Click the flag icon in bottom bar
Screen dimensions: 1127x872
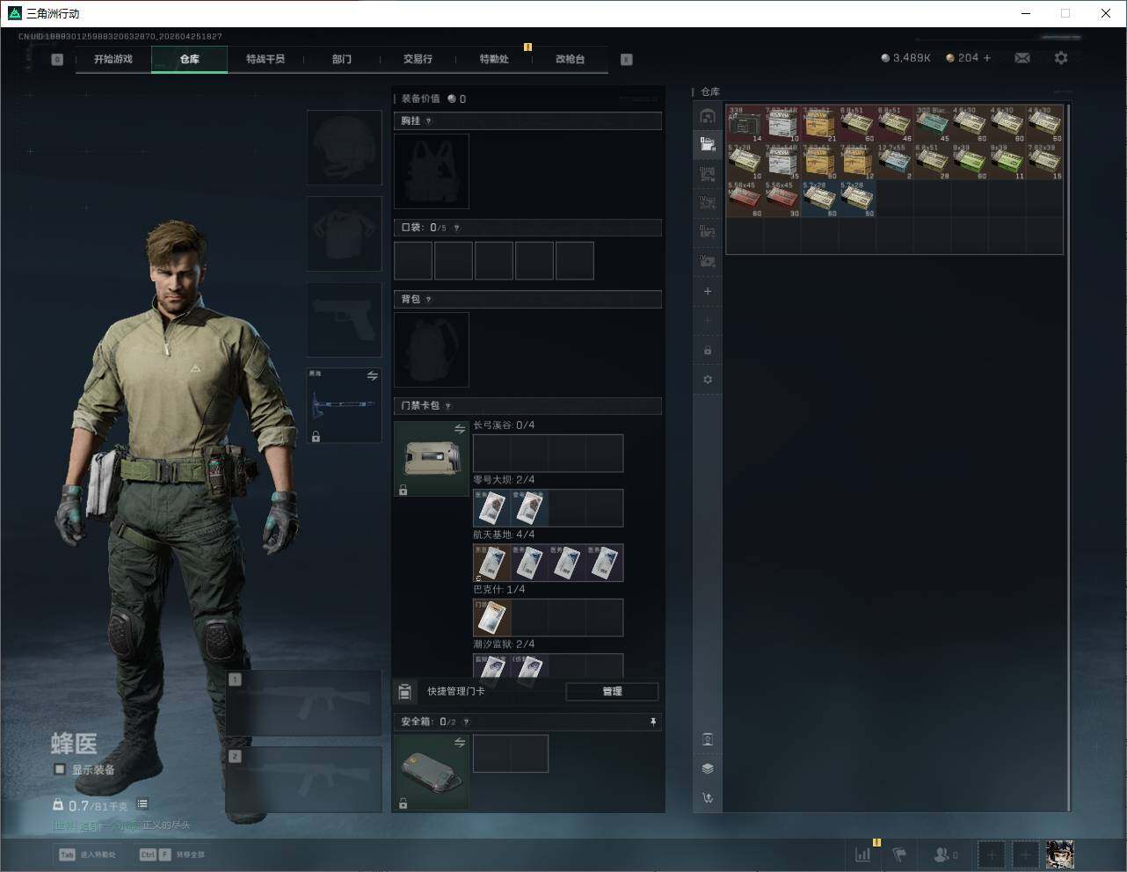click(x=899, y=854)
